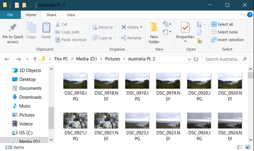Open the Move to dropdown
Image resolution: width=254 pixels, height=151 pixels.
(x=104, y=27)
